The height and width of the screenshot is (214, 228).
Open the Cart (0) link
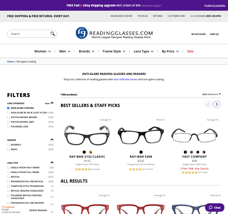tap(214, 34)
